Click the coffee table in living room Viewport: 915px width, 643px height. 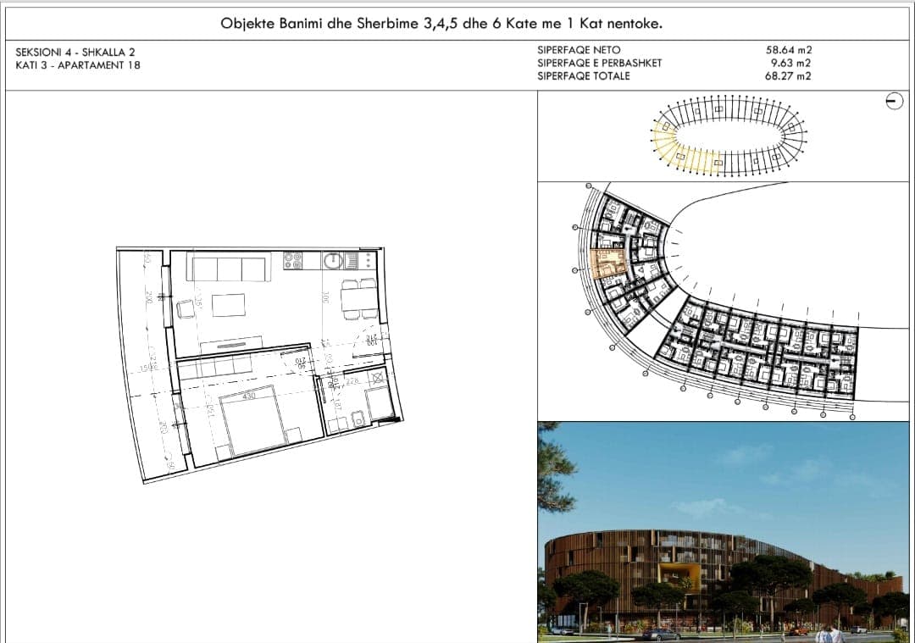229,305
